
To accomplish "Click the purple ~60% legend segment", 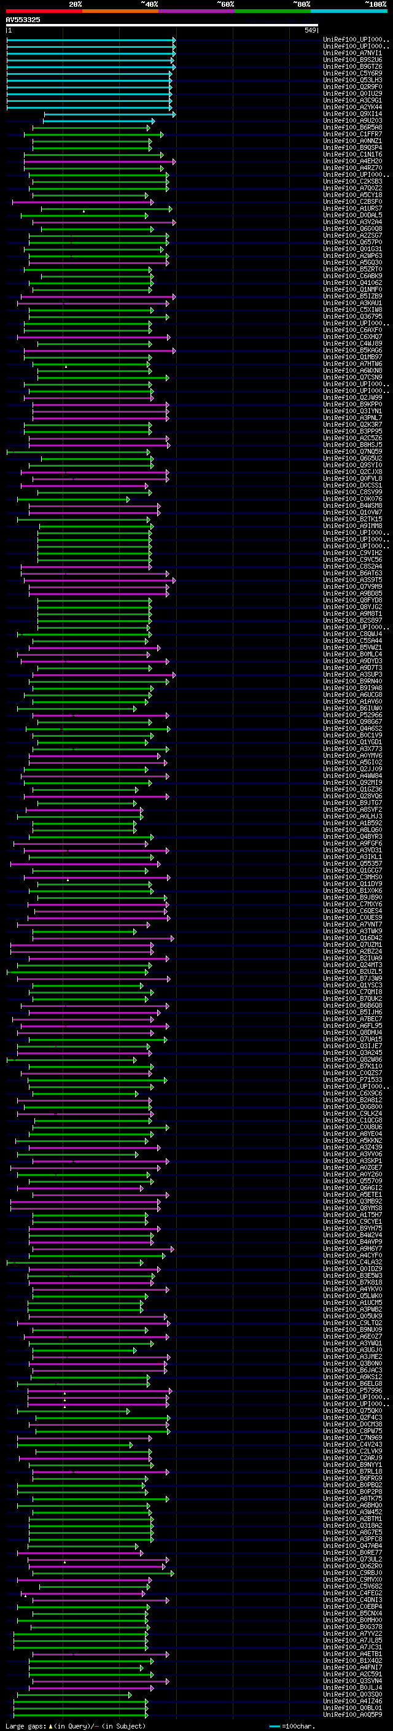I will 196,11.
